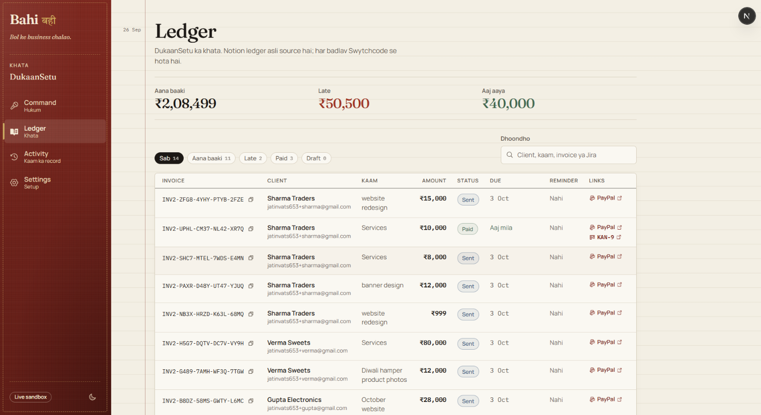Filter by Aana baaki 11
761x415 pixels.
click(x=211, y=158)
